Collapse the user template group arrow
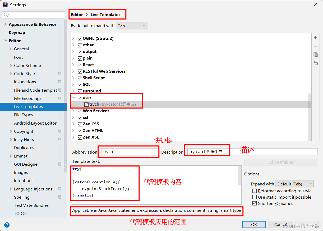The width and height of the screenshot is (323, 231). [x=73, y=98]
